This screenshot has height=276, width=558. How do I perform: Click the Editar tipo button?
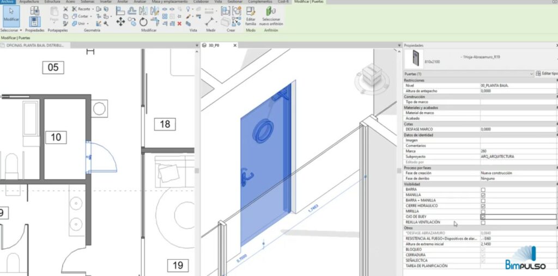pyautogui.click(x=546, y=73)
